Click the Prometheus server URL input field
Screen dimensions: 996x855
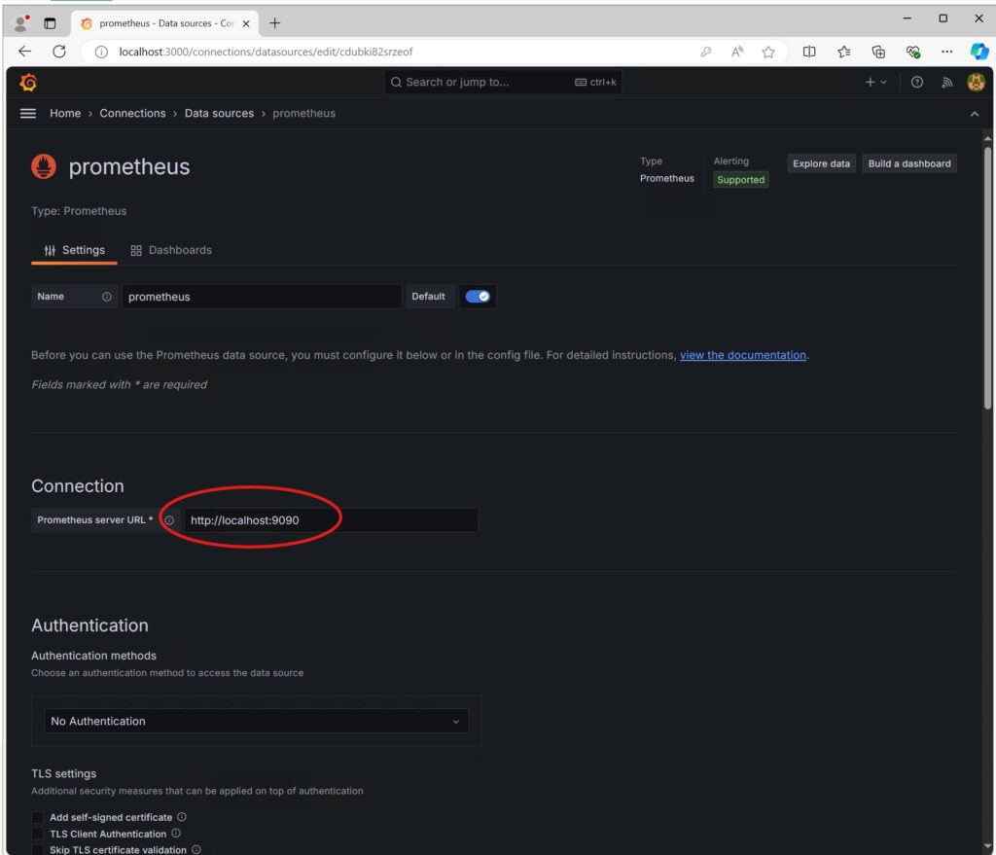pyautogui.click(x=331, y=520)
